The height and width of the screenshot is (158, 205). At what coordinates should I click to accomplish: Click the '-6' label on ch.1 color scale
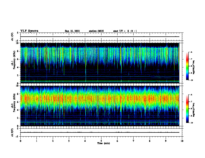pyautogui.click(x=191, y=52)
